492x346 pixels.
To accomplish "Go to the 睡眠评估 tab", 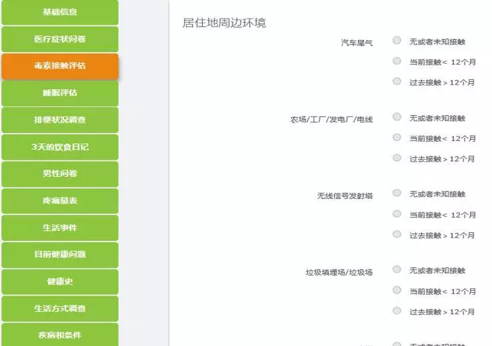I will tap(59, 93).
